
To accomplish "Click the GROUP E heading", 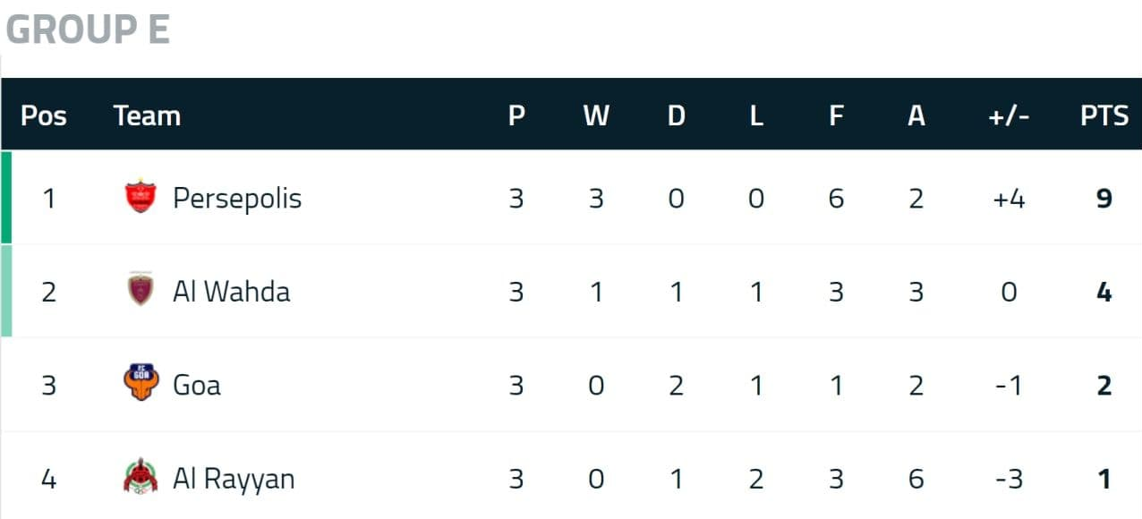I will pyautogui.click(x=88, y=30).
